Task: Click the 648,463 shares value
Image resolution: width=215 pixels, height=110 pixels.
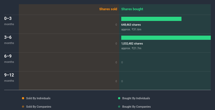Action: [x=131, y=25]
